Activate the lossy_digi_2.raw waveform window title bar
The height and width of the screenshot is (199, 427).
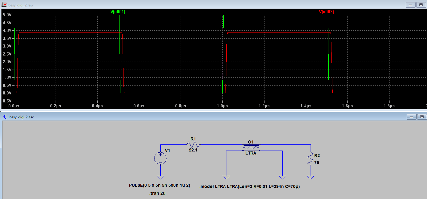(x=184, y=5)
